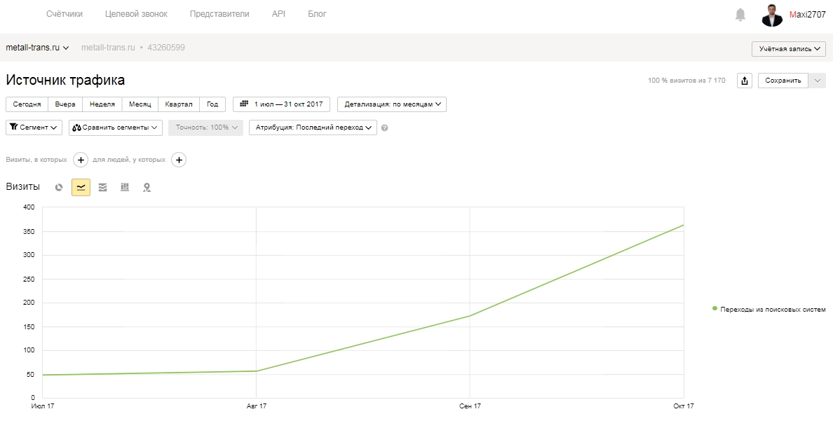833x435 pixels.
Task: Expand the Сегмент filter dropdown
Action: point(34,128)
